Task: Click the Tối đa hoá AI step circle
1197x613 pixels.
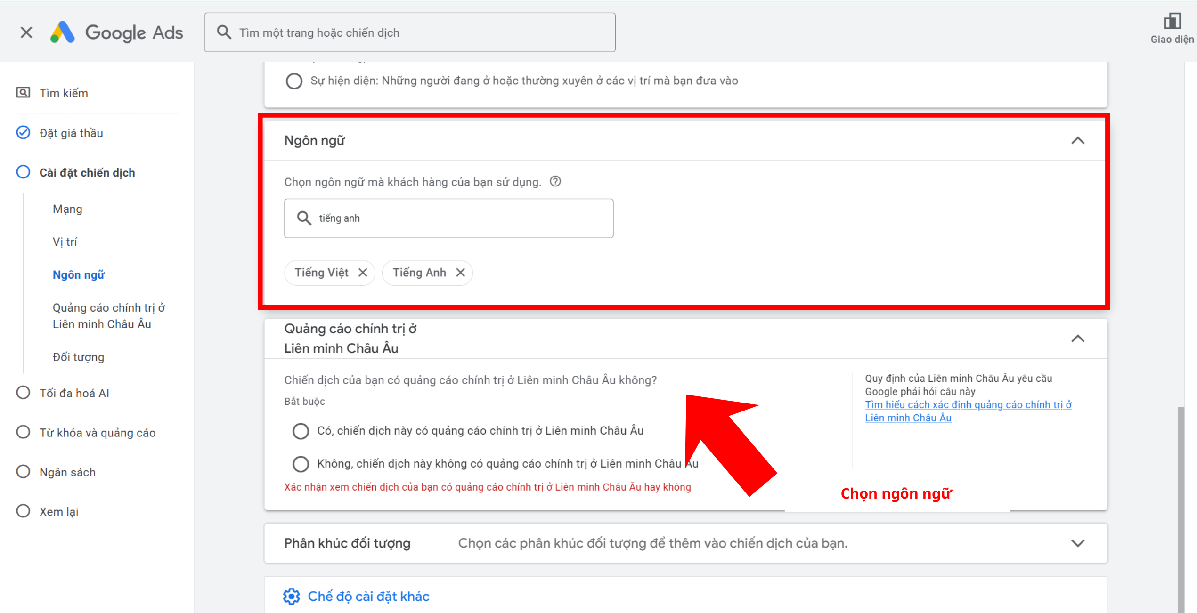Action: [23, 393]
